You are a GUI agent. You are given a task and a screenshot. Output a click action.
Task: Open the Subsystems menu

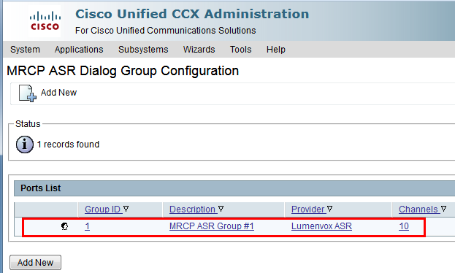pyautogui.click(x=143, y=50)
